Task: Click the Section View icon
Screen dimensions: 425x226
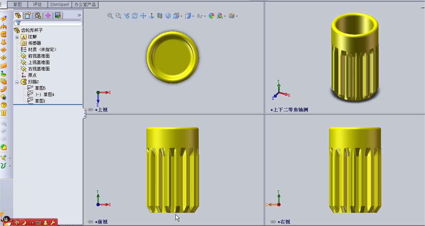Action: point(160,16)
